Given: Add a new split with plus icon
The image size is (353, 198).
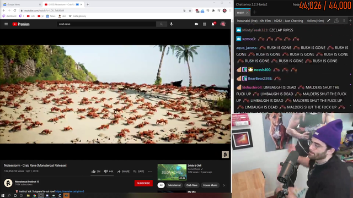Looking at the screenshot, I should (350, 20).
